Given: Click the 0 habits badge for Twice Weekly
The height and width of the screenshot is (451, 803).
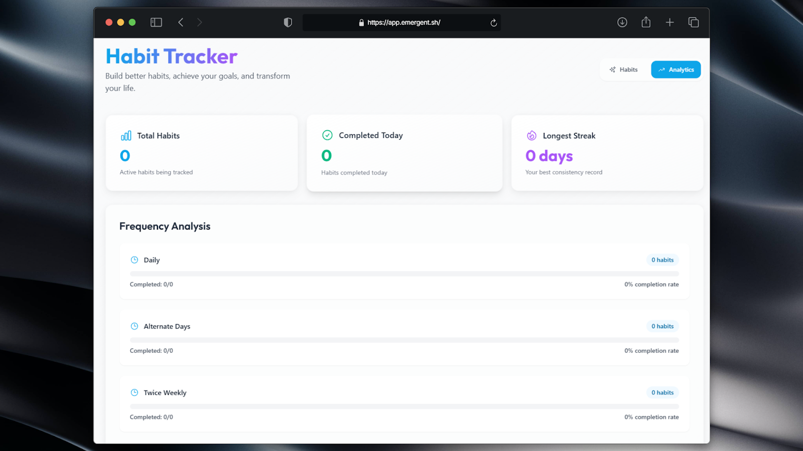Looking at the screenshot, I should pyautogui.click(x=662, y=392).
